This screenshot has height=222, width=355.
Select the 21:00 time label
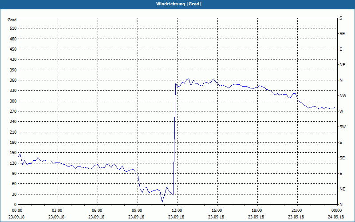pos(296,210)
